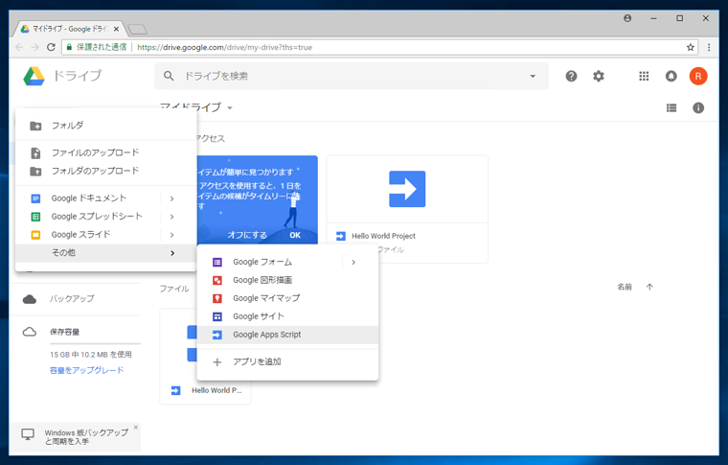Bookmark page with star icon
This screenshot has width=728, height=465.
click(x=691, y=47)
